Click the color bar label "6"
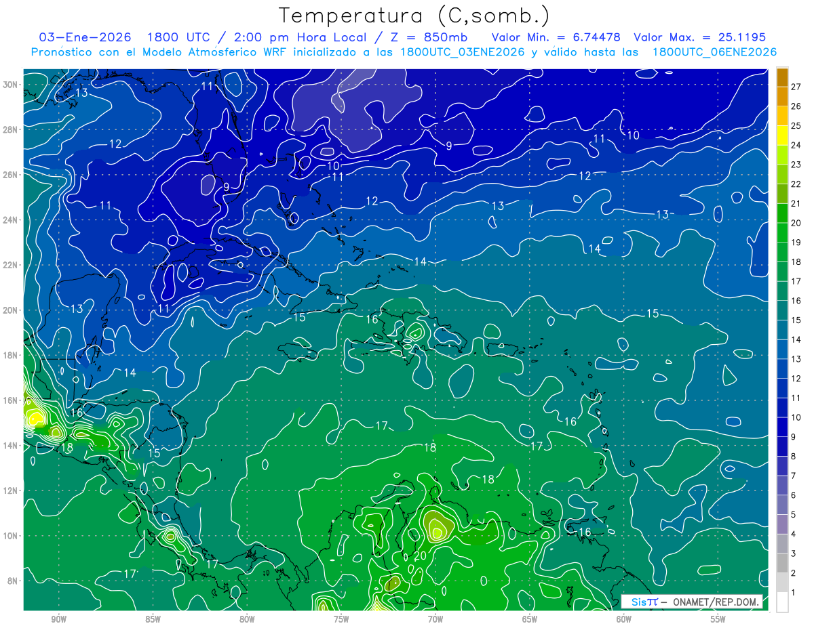Image resolution: width=814 pixels, height=628 pixels. pos(794,495)
